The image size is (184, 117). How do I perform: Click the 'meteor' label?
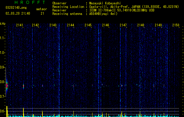(x=42, y=9)
